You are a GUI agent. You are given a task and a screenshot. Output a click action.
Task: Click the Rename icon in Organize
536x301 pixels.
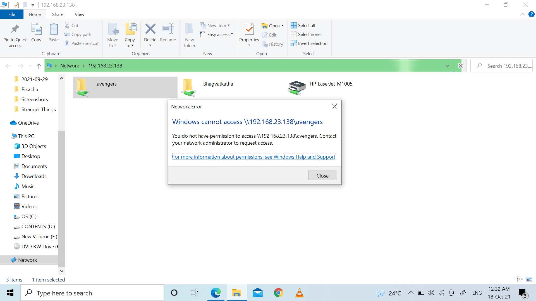(x=168, y=29)
